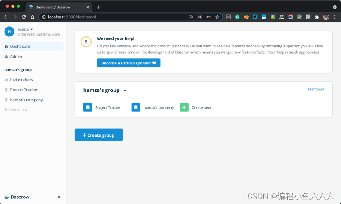Click the We need your help! heading
341x204 pixels.
pos(116,38)
